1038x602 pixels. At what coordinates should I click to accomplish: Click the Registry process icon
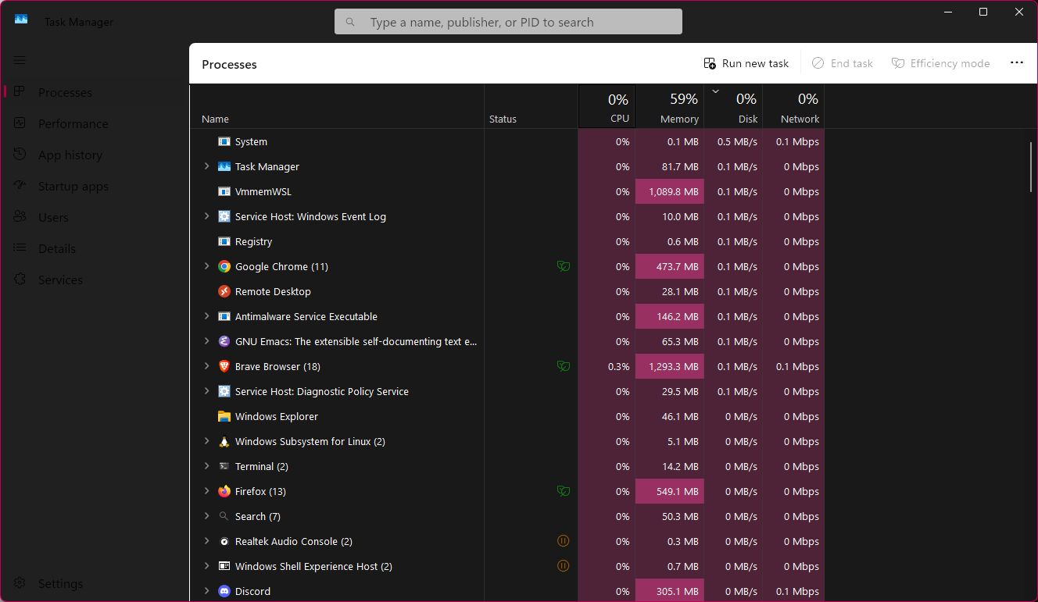coord(224,241)
